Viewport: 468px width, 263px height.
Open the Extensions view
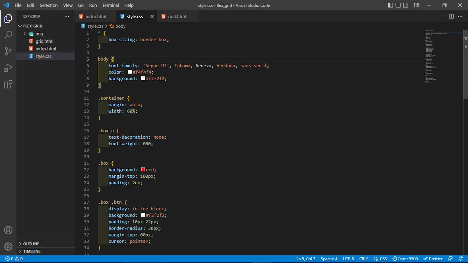(8, 85)
